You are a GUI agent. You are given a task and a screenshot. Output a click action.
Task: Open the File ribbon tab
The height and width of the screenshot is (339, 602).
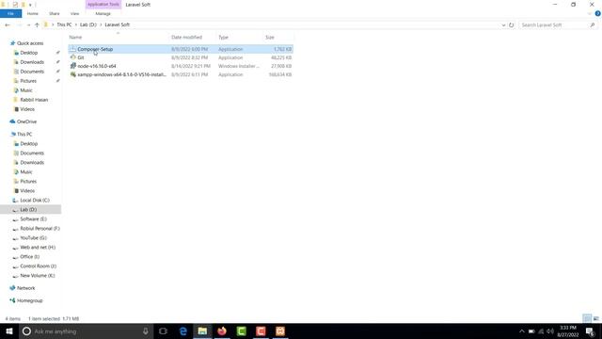coord(10,13)
